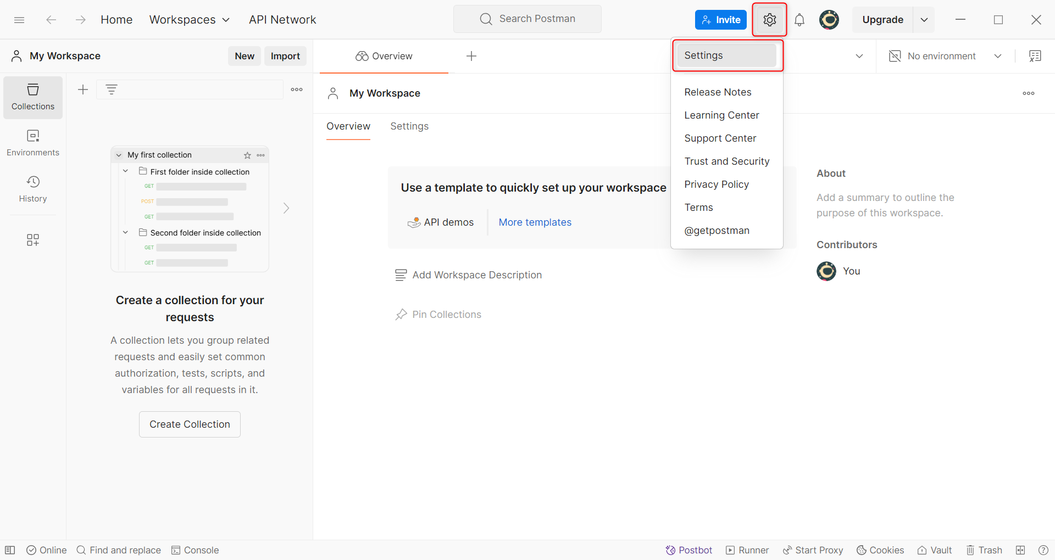Click the Search Postman field
The image size is (1055, 560).
[x=527, y=19]
